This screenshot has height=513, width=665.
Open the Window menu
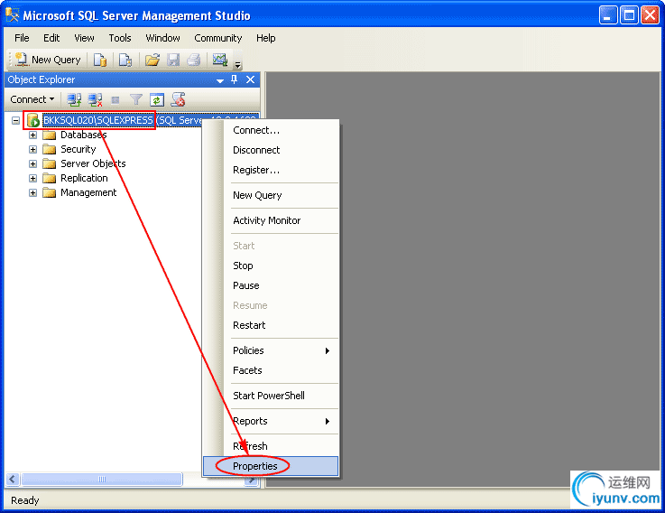click(162, 38)
